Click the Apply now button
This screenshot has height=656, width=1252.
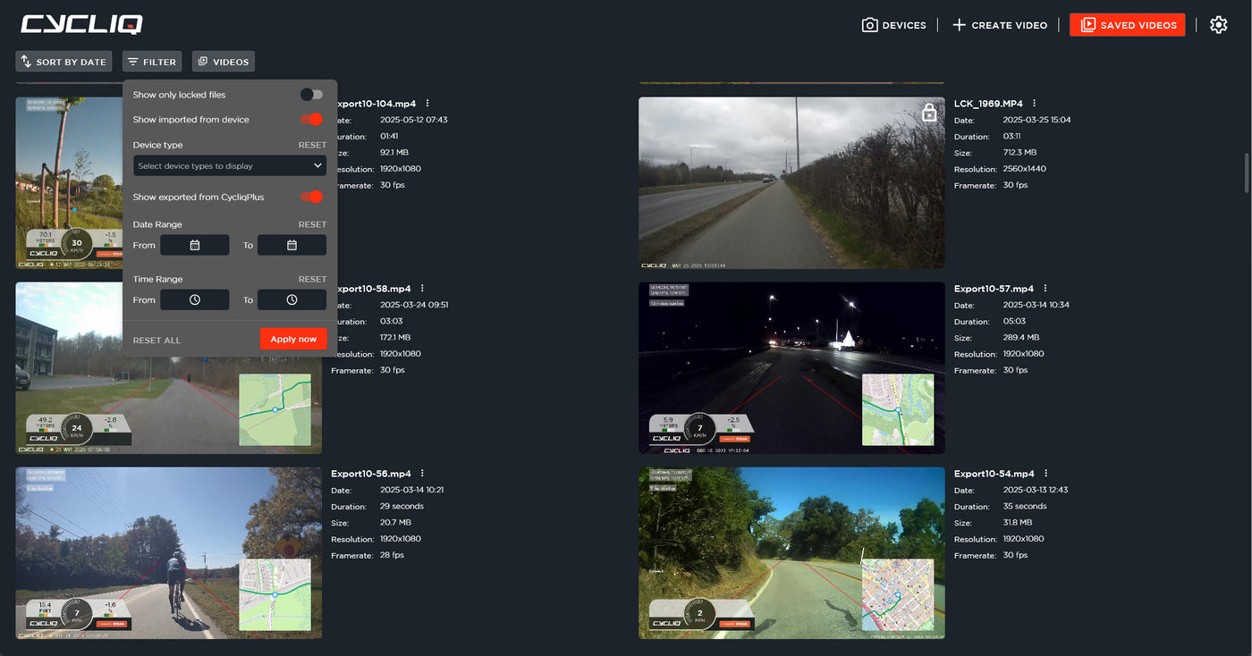pos(292,339)
